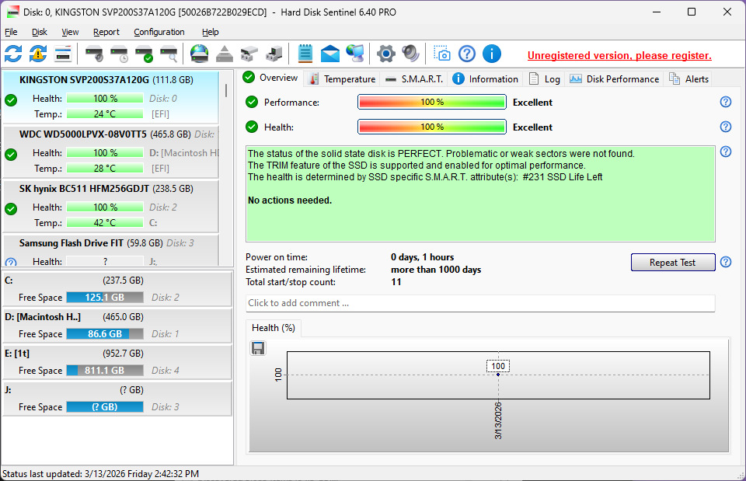The width and height of the screenshot is (746, 481).
Task: Click help icon beside green status text box
Action: (x=726, y=152)
